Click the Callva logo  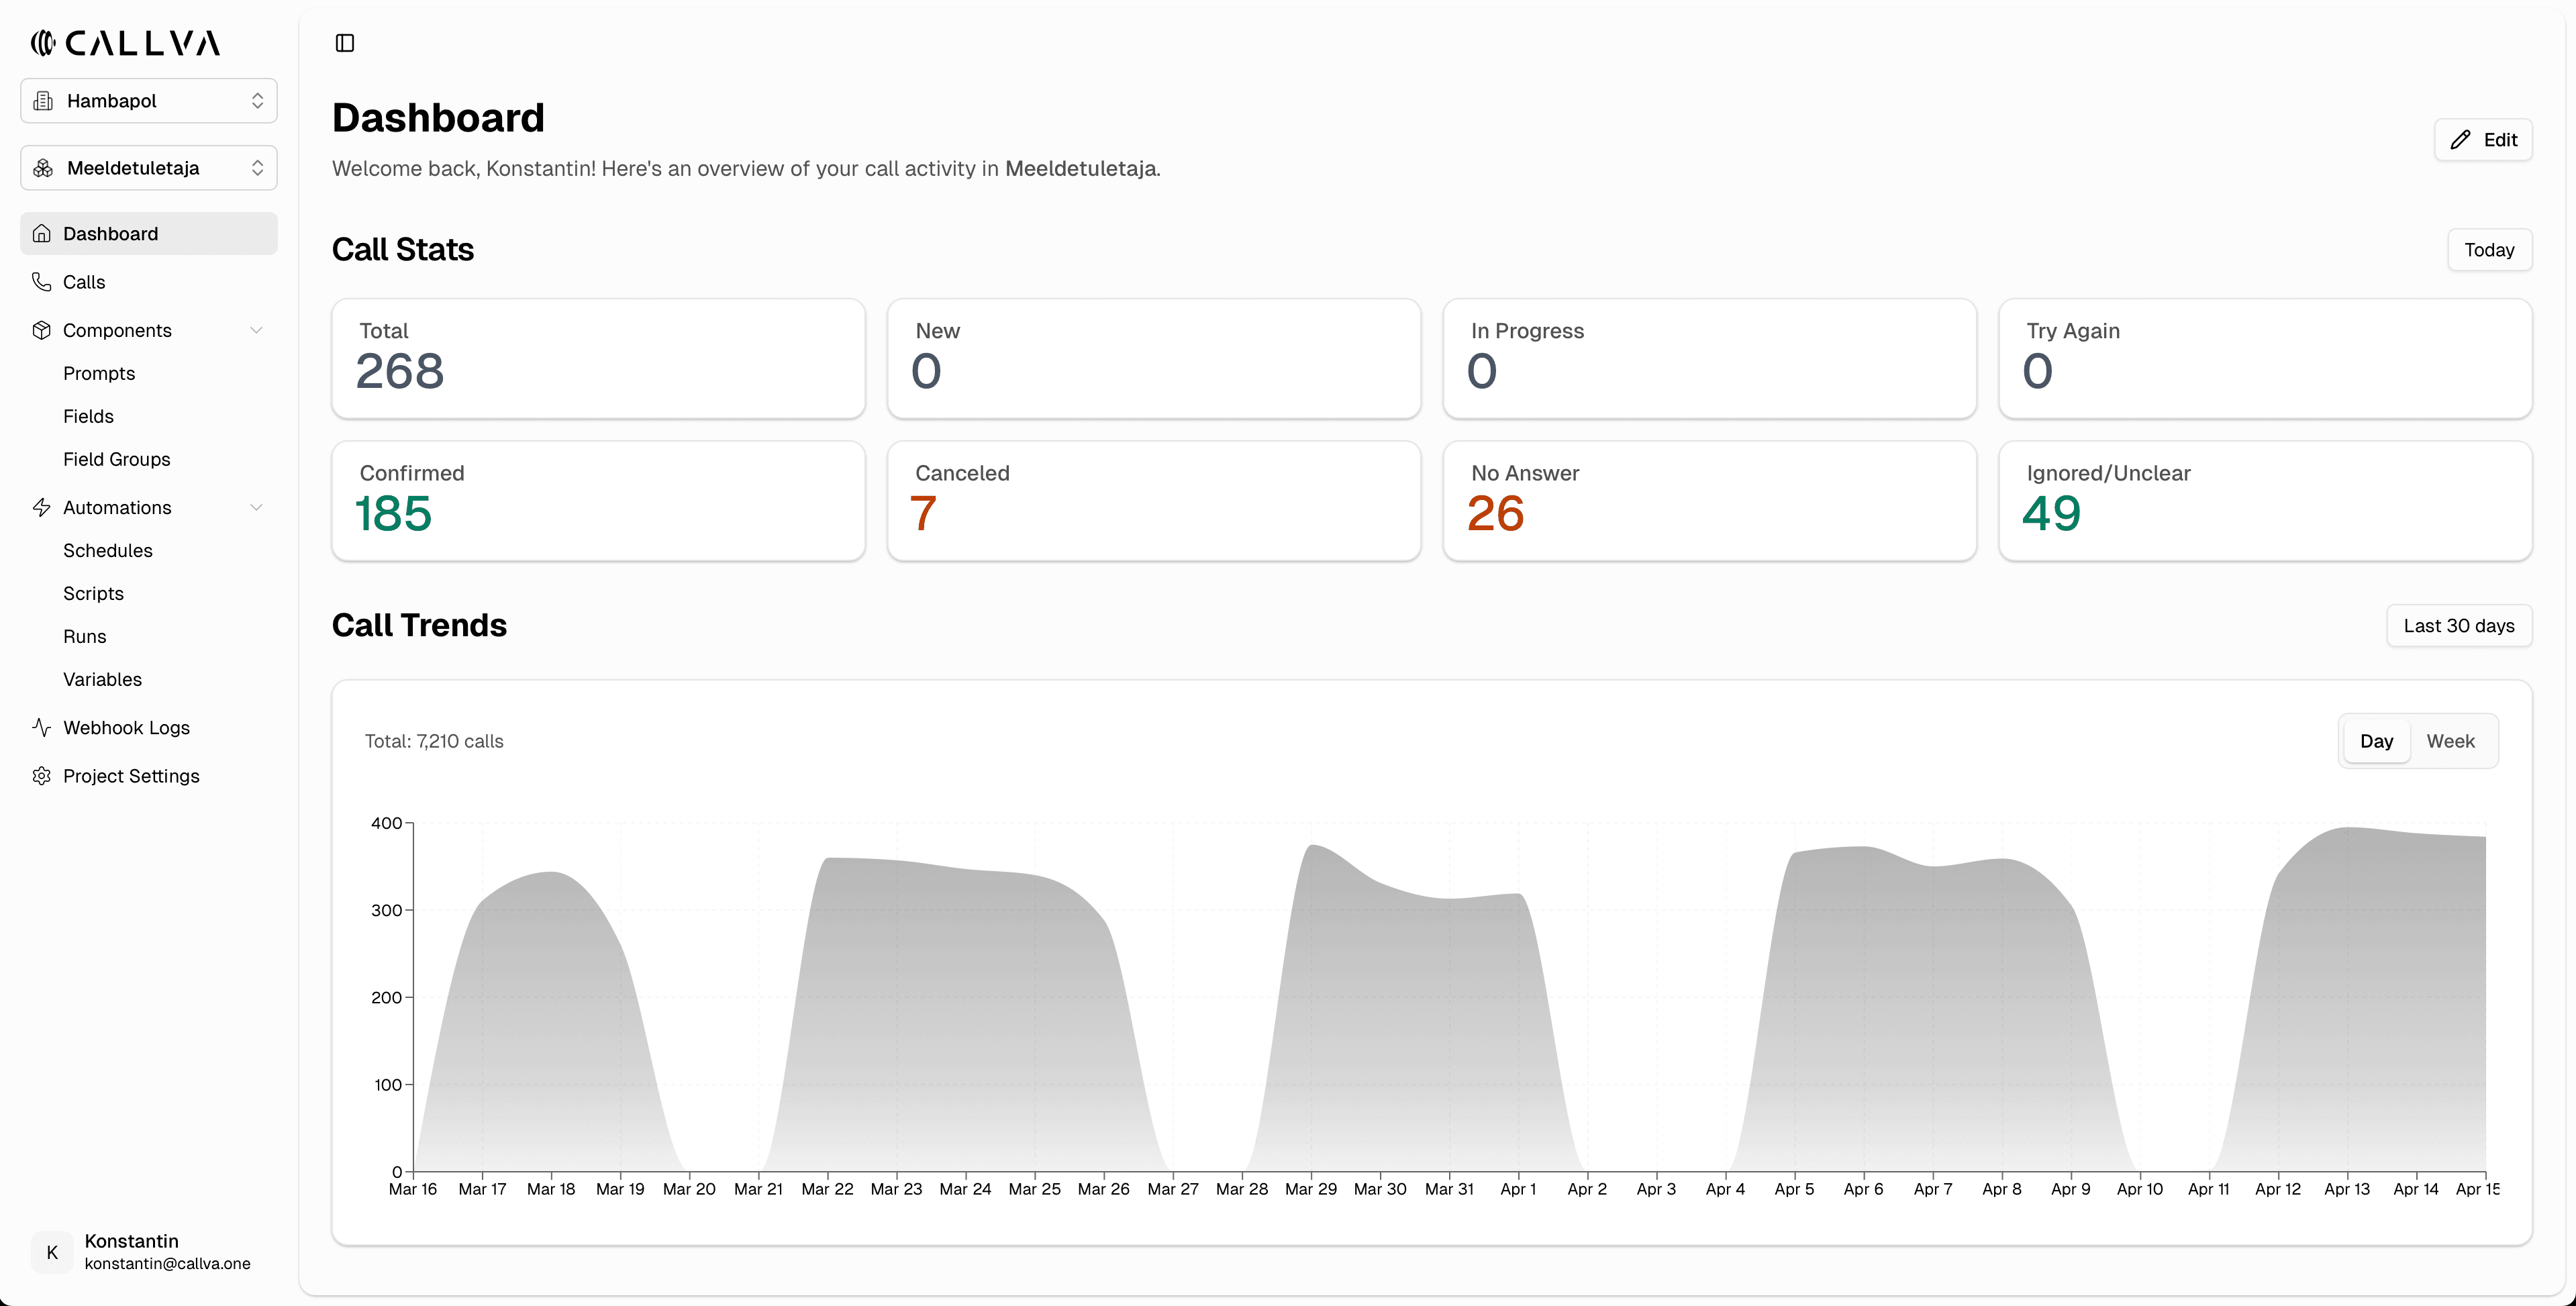pyautogui.click(x=125, y=43)
